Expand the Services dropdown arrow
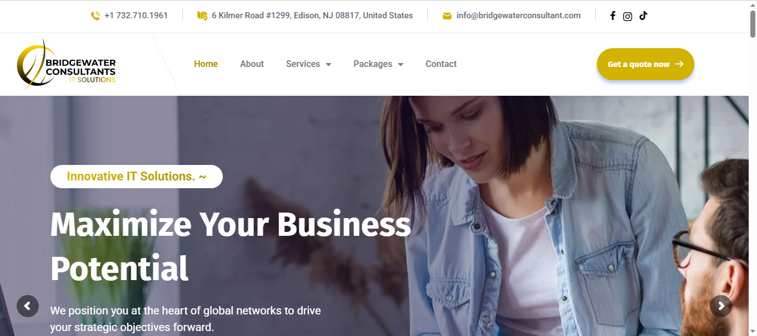Viewport: 757px width, 336px height. point(328,64)
